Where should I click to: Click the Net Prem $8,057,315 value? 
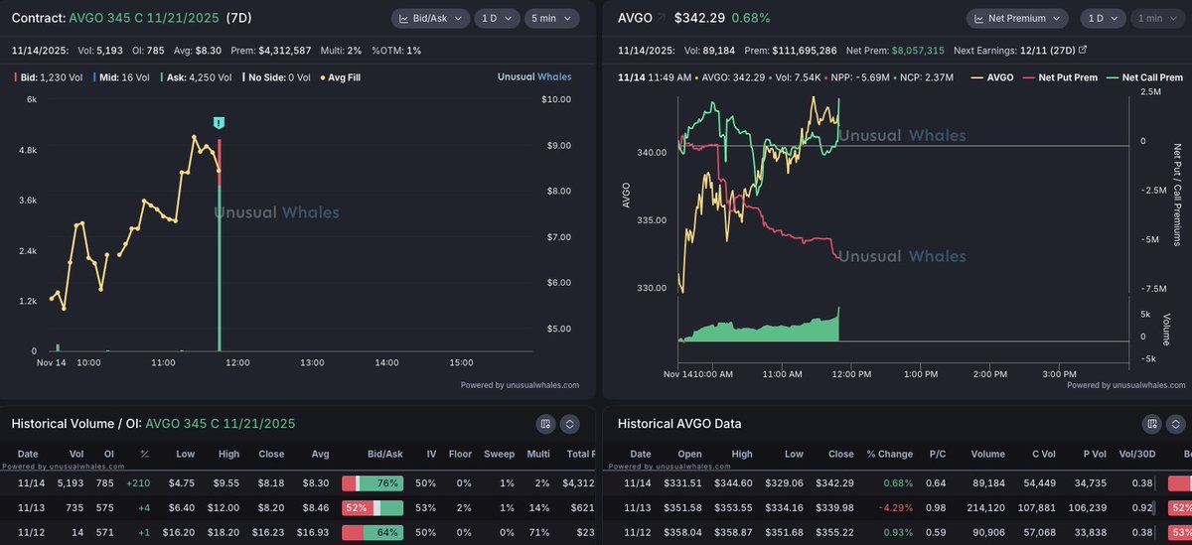coord(918,49)
